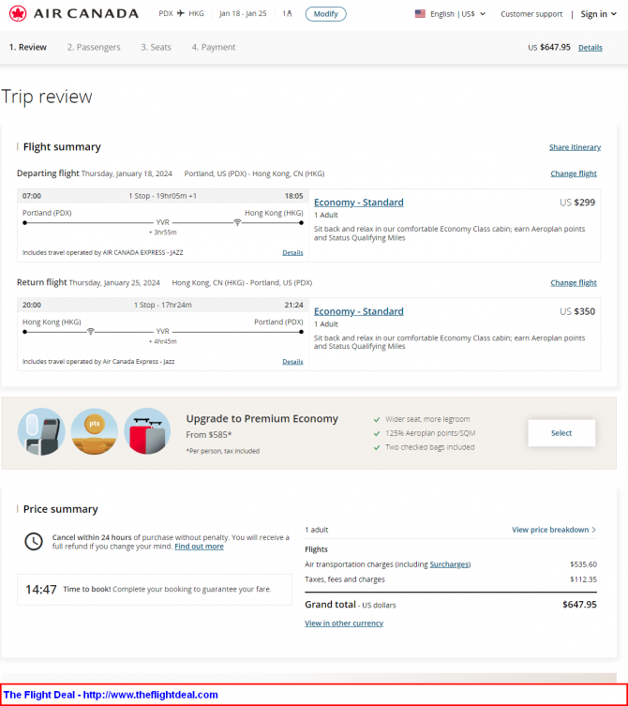Click the checked bags luggage icon
Image resolution: width=628 pixels, height=706 pixels.
[x=147, y=432]
